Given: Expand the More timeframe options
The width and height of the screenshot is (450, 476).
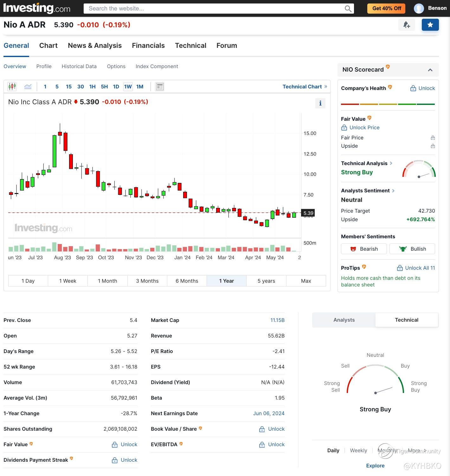Looking at the screenshot, I should pyautogui.click(x=417, y=450).
